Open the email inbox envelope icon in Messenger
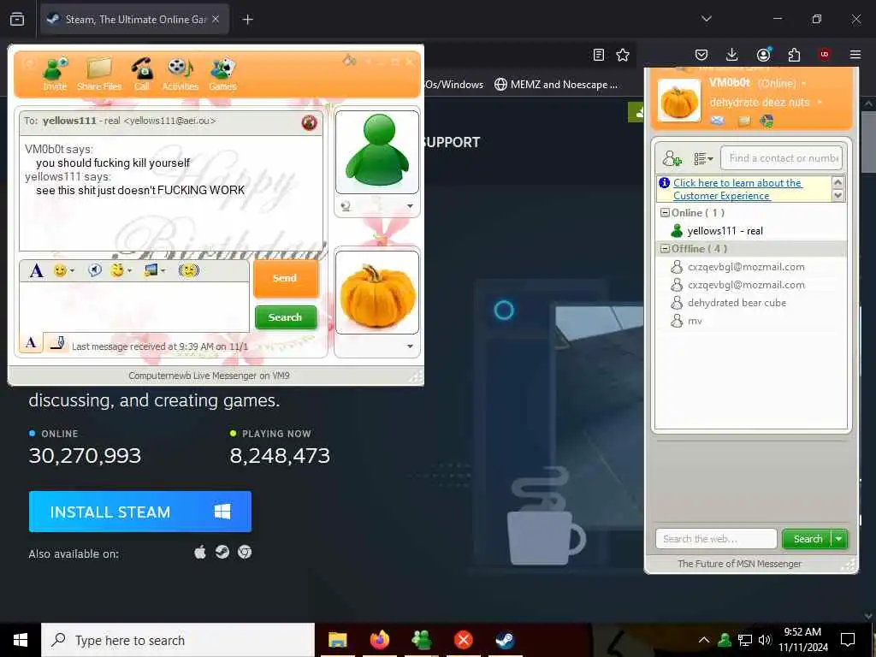 click(x=718, y=121)
